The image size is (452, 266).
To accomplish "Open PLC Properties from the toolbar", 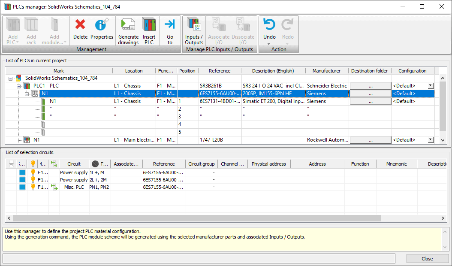I will [102, 24].
